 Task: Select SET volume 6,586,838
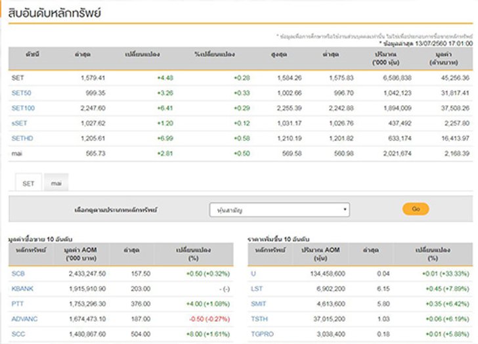click(397, 78)
